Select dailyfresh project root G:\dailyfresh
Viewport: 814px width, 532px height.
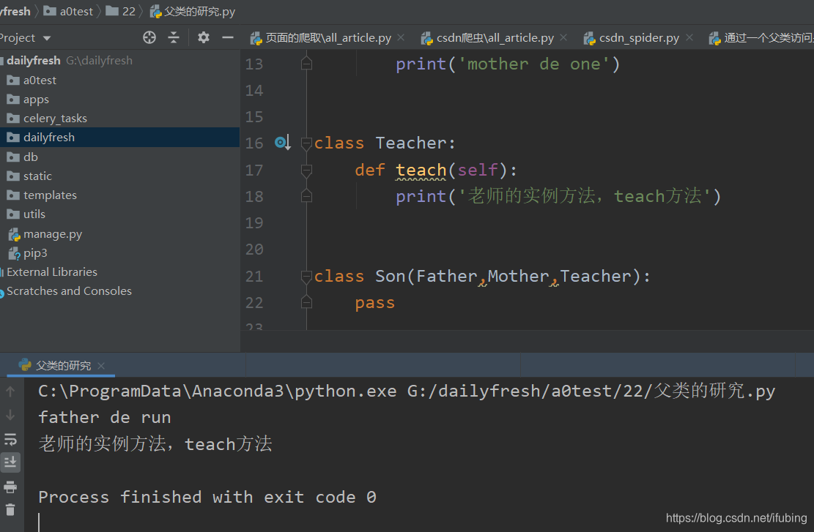pos(70,61)
